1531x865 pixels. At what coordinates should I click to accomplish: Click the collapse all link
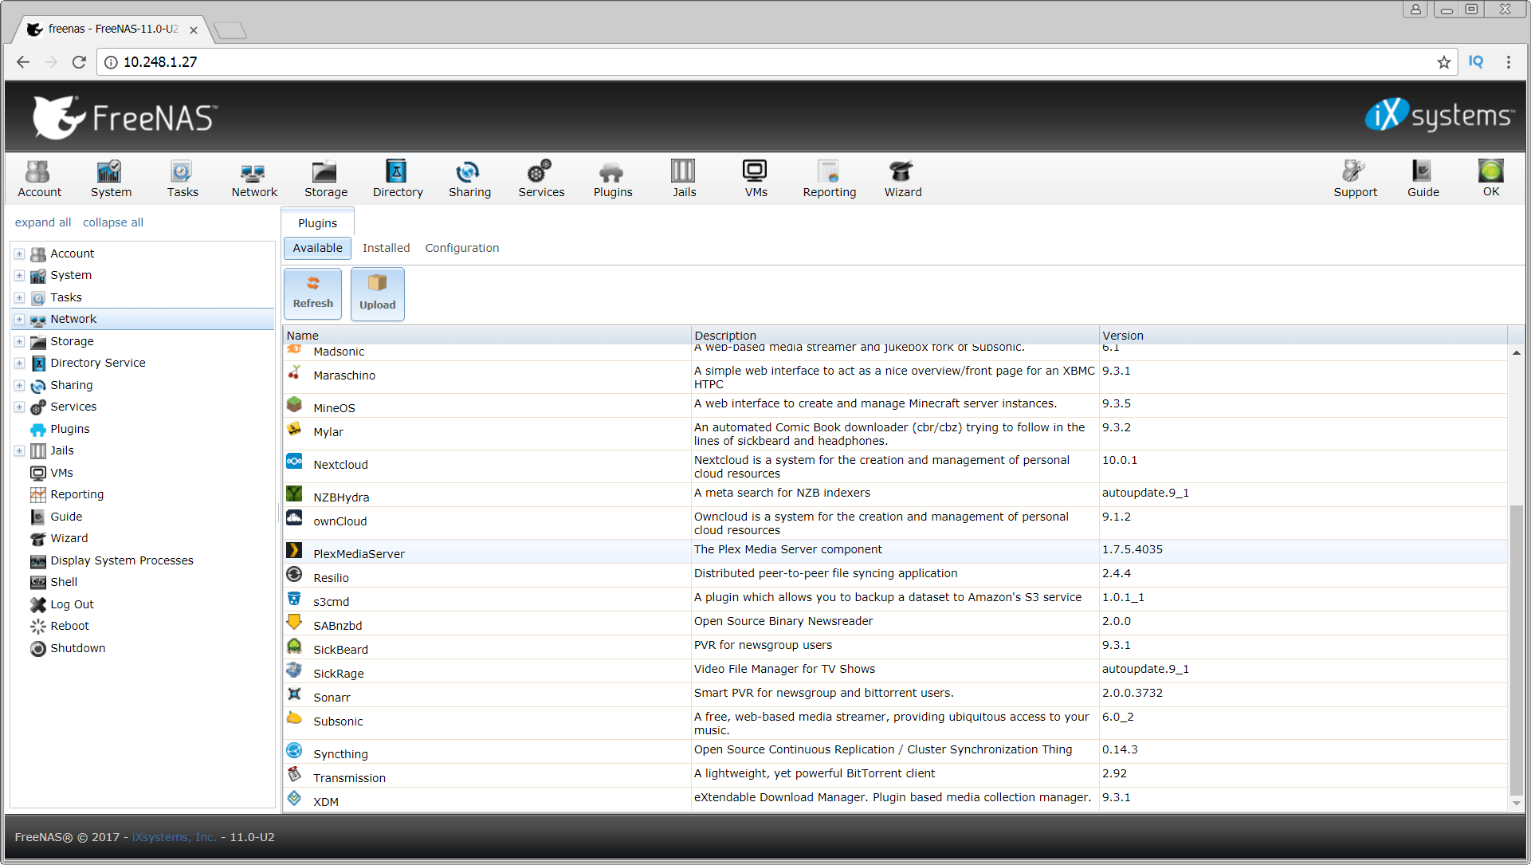112,222
